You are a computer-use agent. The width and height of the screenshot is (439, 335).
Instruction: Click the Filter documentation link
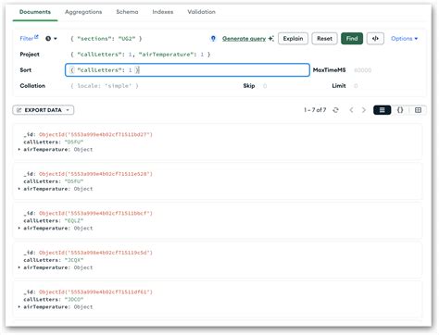click(x=29, y=38)
